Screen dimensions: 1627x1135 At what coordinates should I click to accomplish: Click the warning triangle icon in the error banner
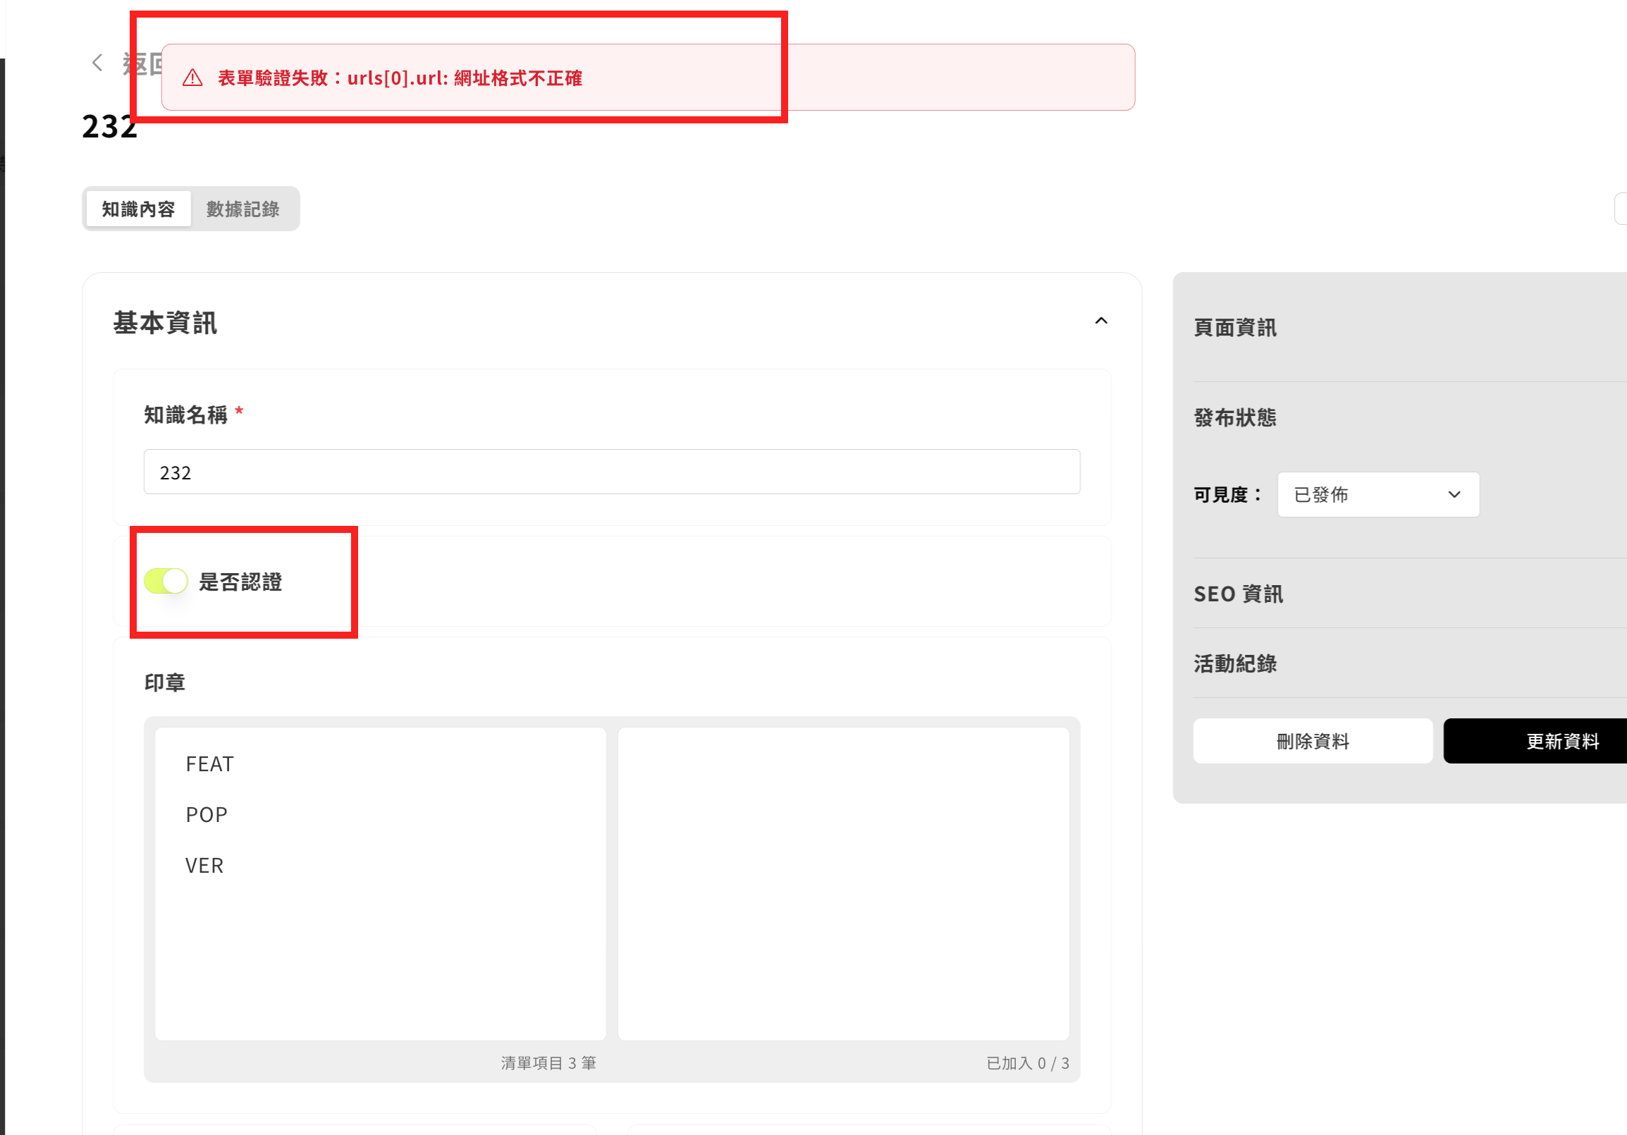tap(192, 78)
